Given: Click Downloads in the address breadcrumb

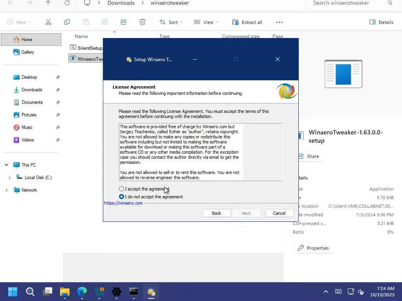Looking at the screenshot, I should (x=121, y=3).
